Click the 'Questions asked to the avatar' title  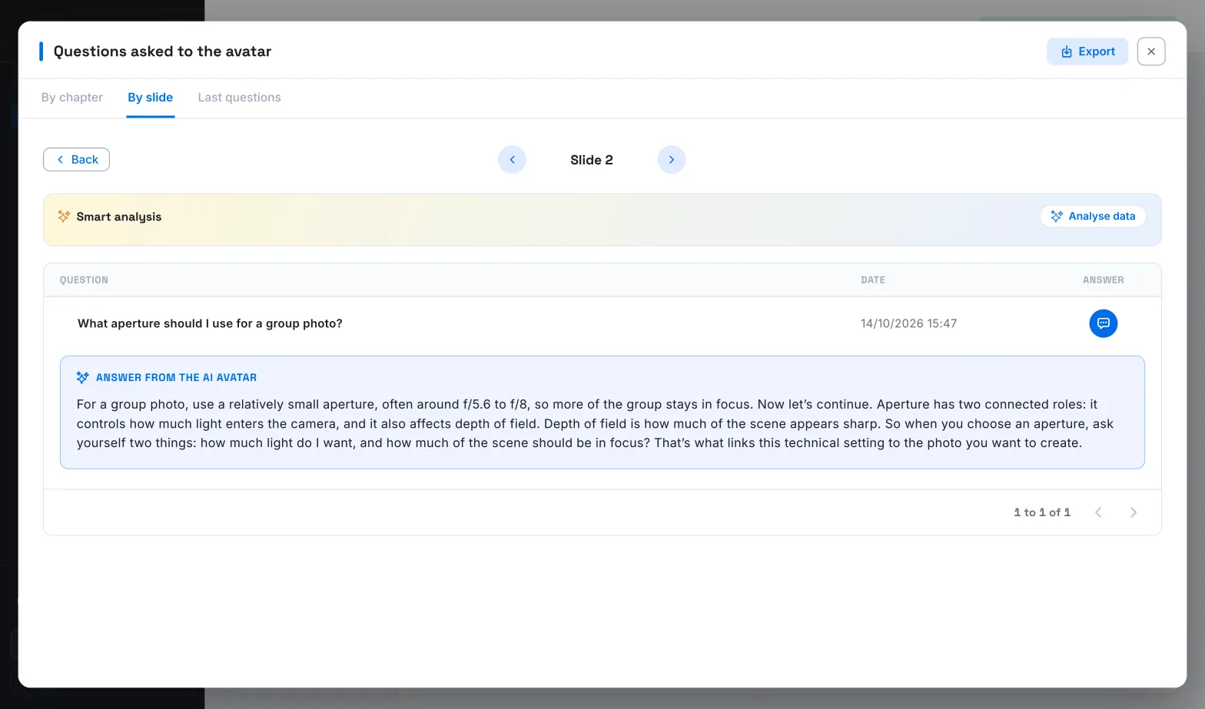162,51
